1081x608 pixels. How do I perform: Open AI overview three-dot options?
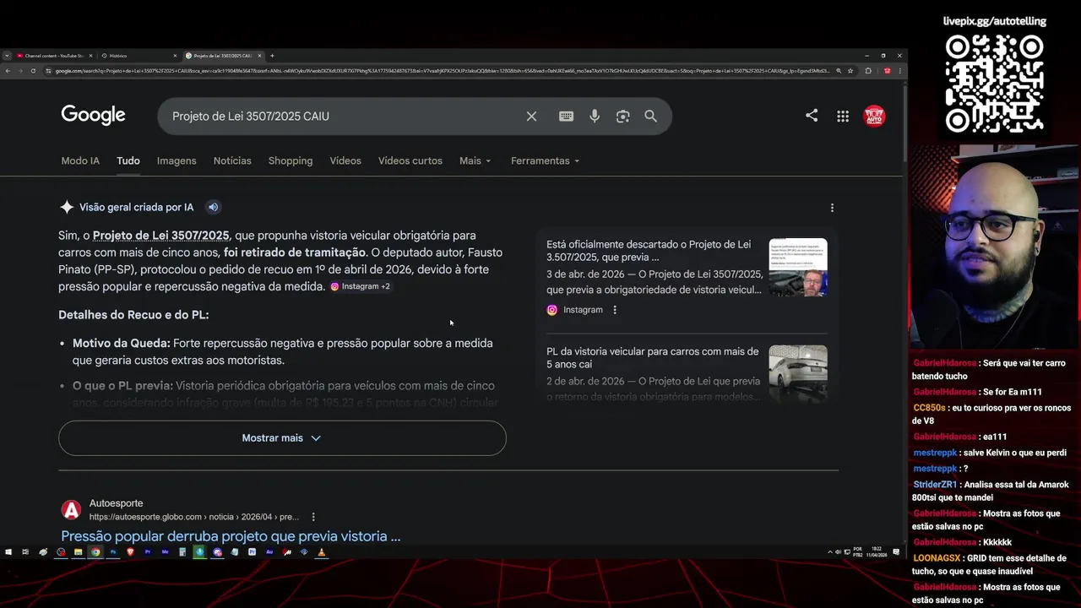[832, 208]
